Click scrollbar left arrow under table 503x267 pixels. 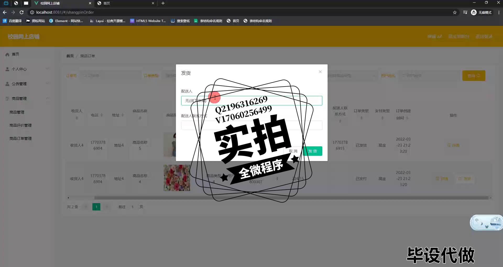point(68,198)
